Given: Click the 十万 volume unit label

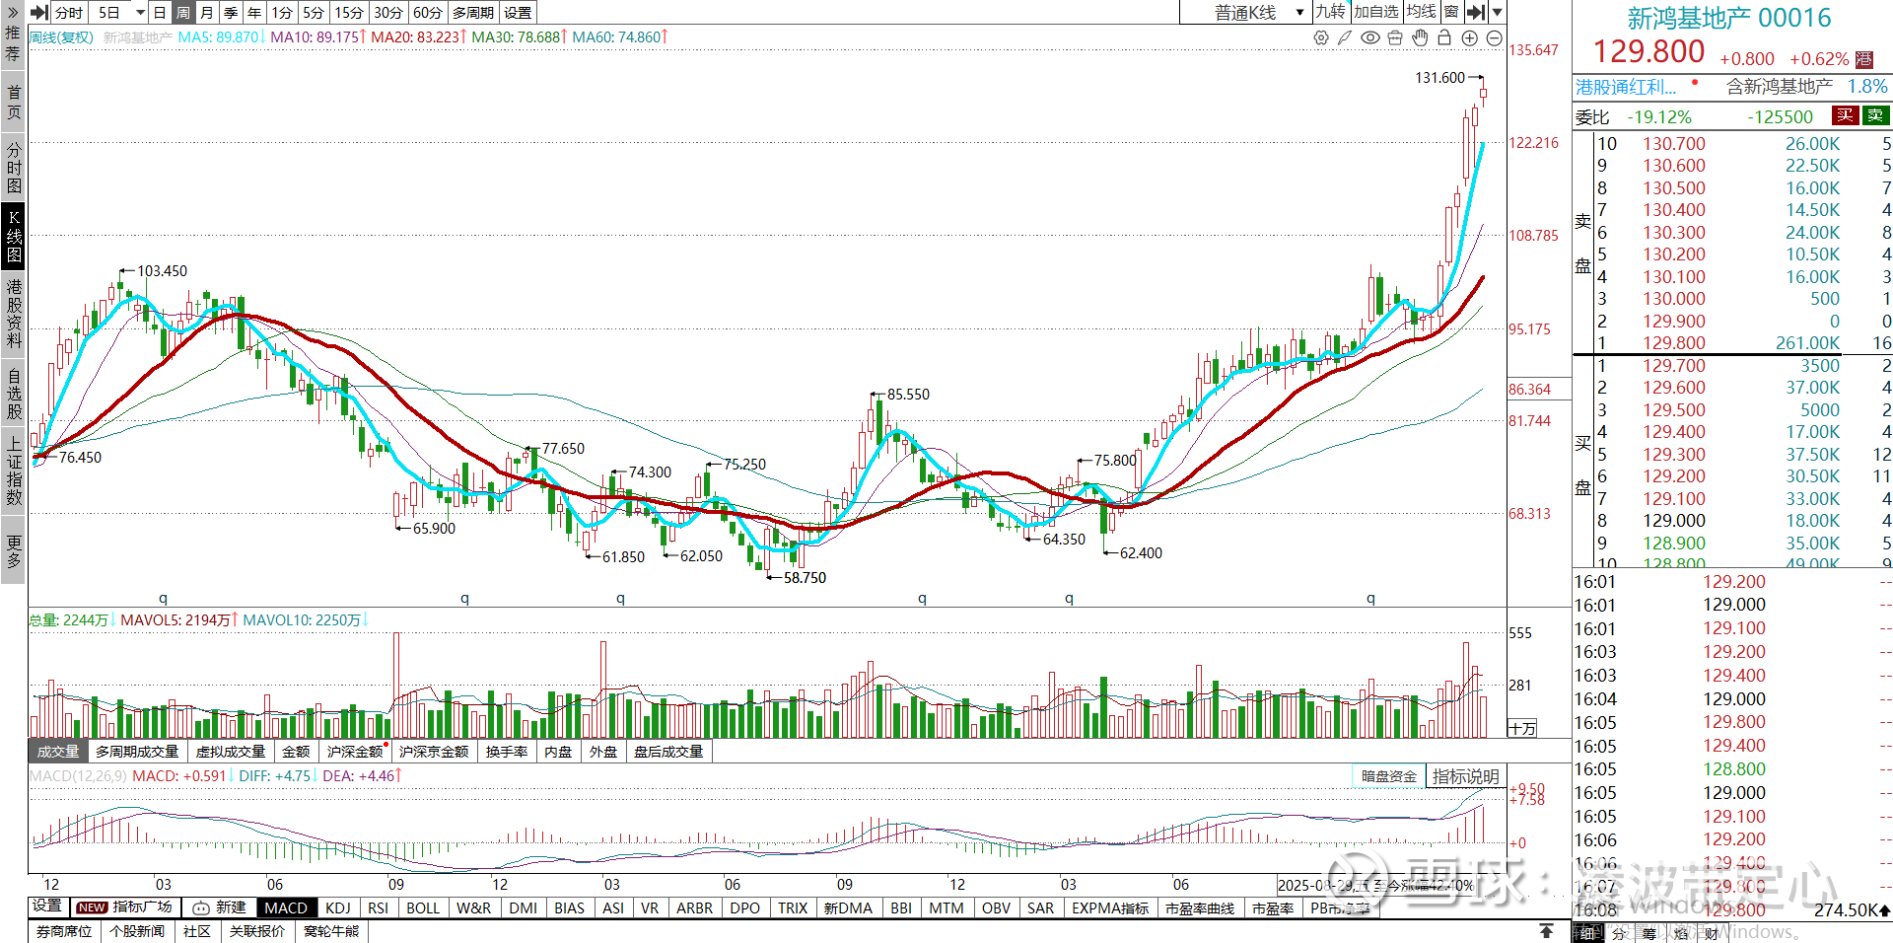Looking at the screenshot, I should click(1523, 728).
